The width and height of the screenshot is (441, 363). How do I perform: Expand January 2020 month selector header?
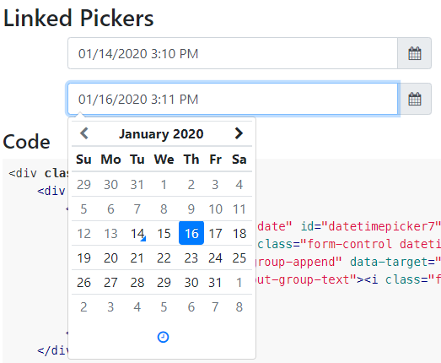click(x=161, y=133)
